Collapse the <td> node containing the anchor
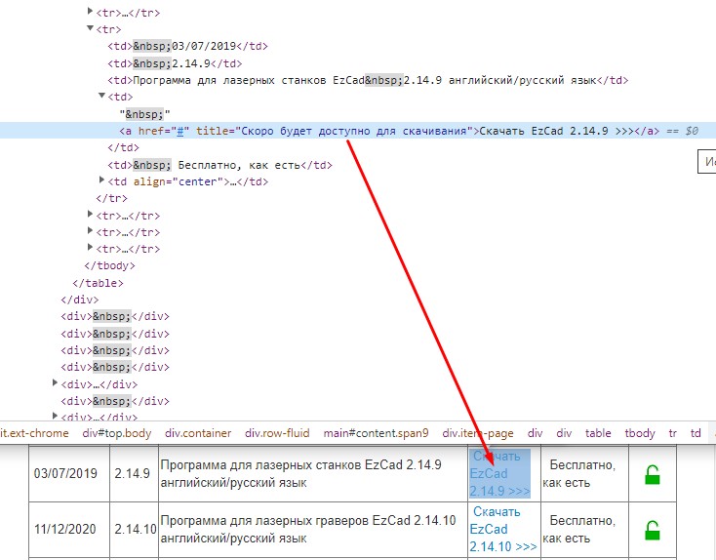Viewport: 716px width, 560px height. pyautogui.click(x=102, y=96)
